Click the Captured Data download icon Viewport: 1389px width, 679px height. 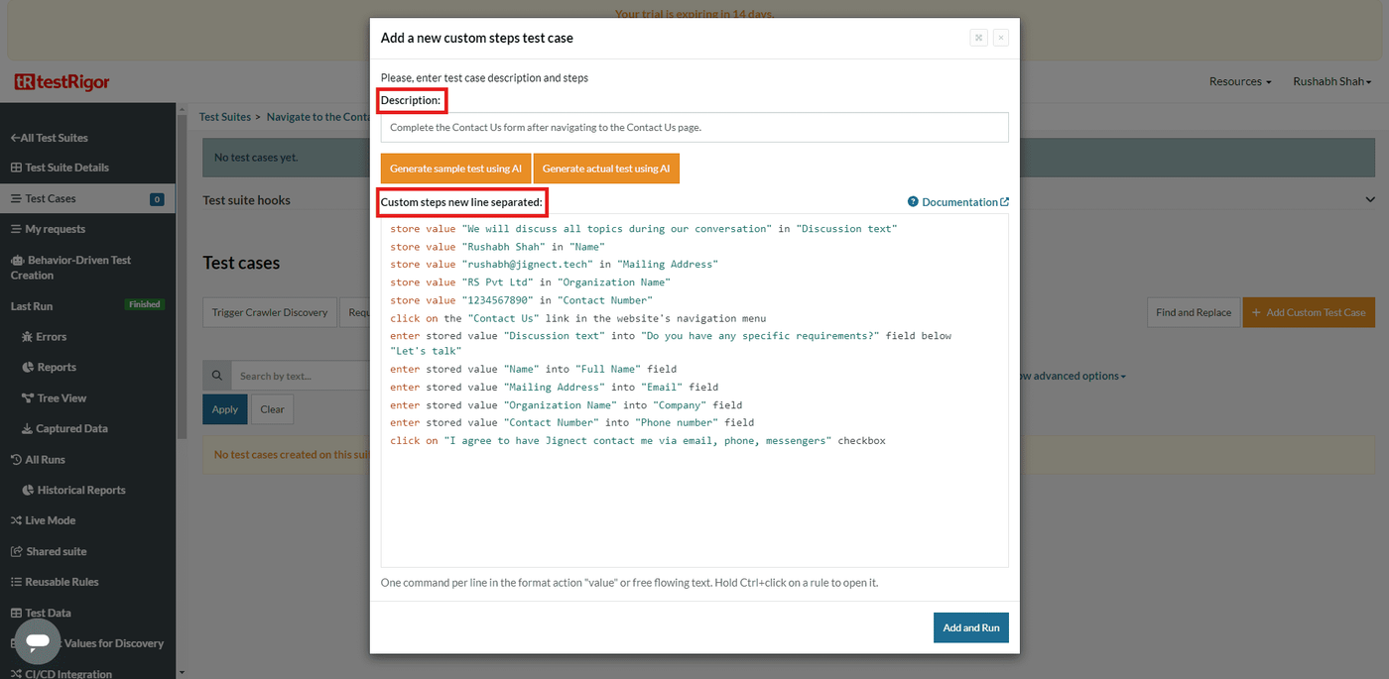pyautogui.click(x=28, y=429)
